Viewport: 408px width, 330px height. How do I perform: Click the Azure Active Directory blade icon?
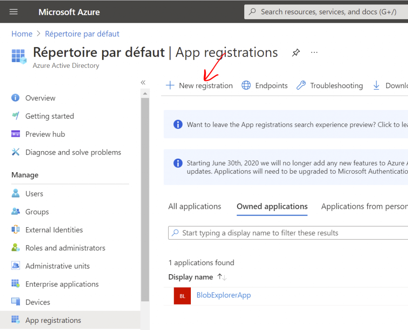(x=19, y=57)
